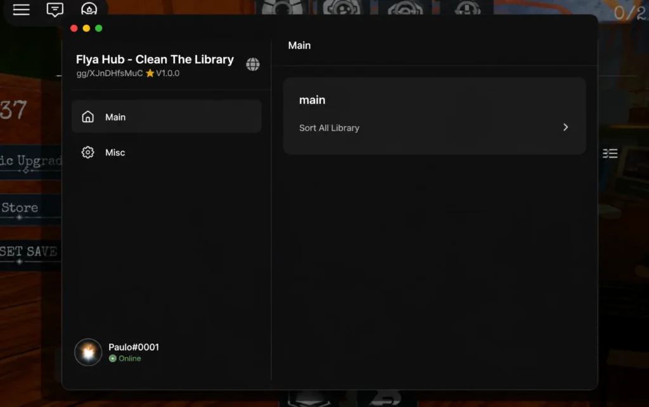649x407 pixels.
Task: Click the Roblox avatar icon in top bar
Action: click(89, 9)
